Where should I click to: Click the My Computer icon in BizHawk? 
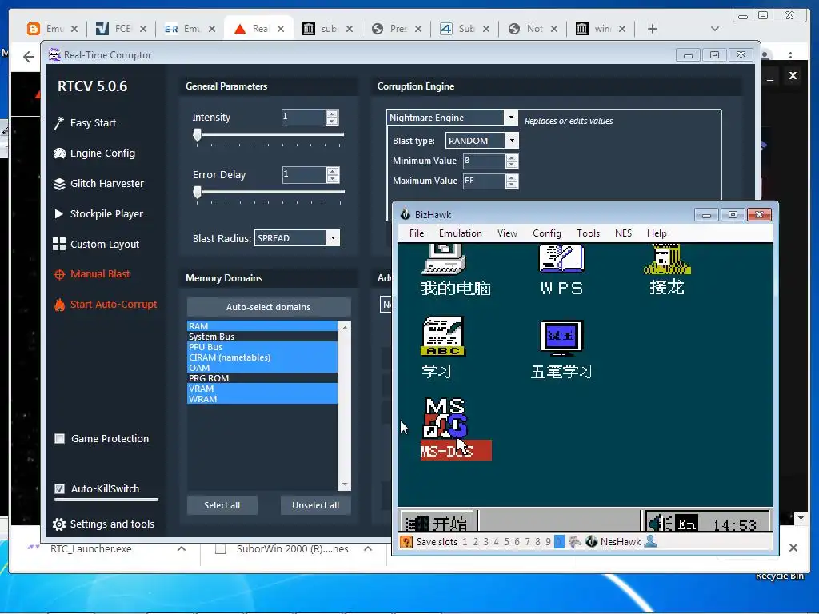(x=443, y=258)
